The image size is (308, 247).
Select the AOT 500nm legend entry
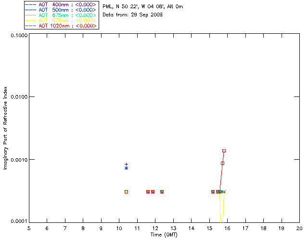click(61, 10)
